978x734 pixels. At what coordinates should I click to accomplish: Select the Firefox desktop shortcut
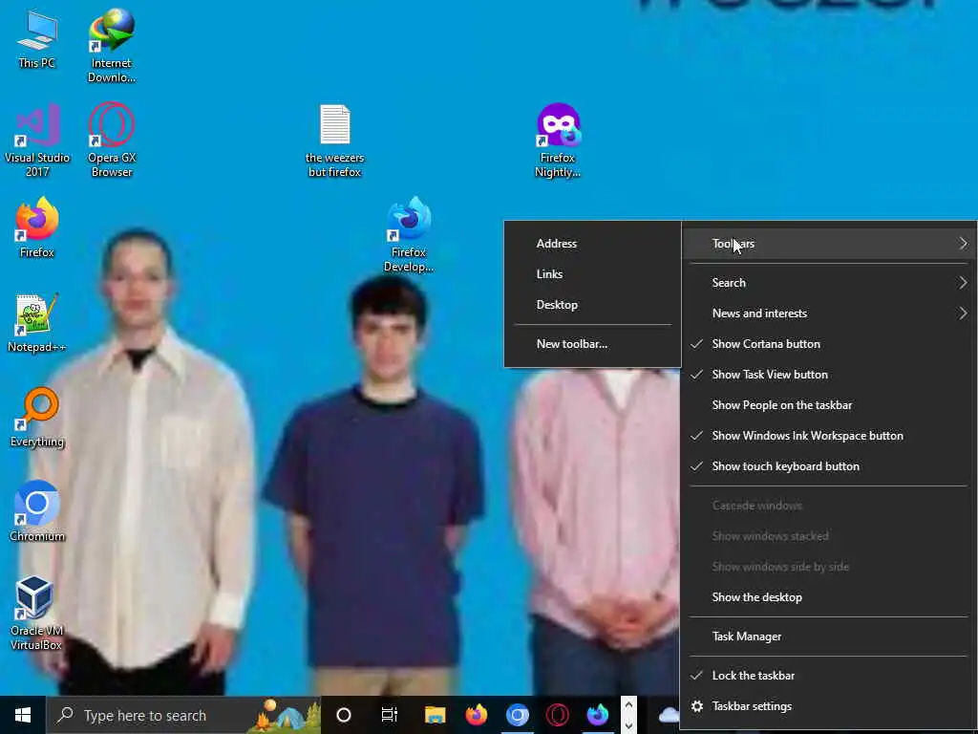(x=37, y=227)
